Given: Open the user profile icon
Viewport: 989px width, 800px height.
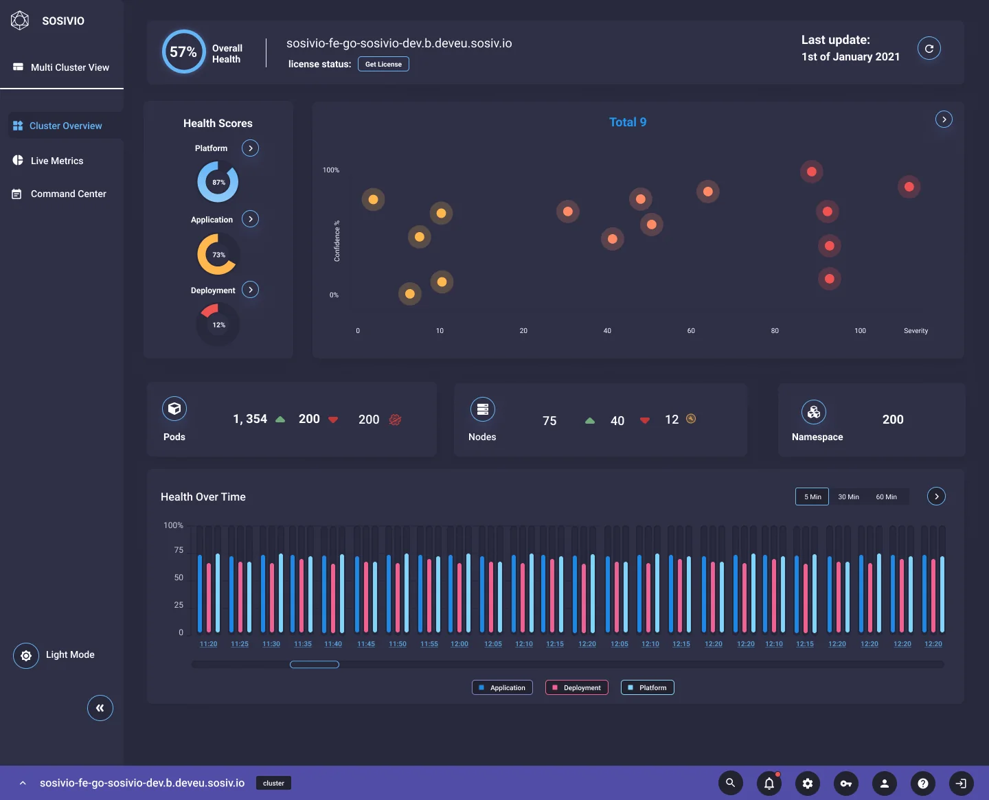Looking at the screenshot, I should point(885,783).
